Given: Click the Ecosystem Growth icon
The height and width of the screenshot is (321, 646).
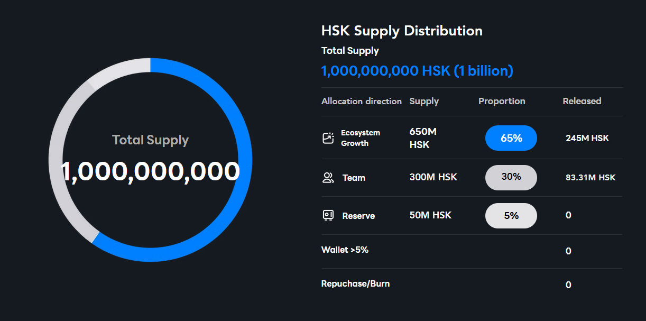Looking at the screenshot, I should point(328,138).
